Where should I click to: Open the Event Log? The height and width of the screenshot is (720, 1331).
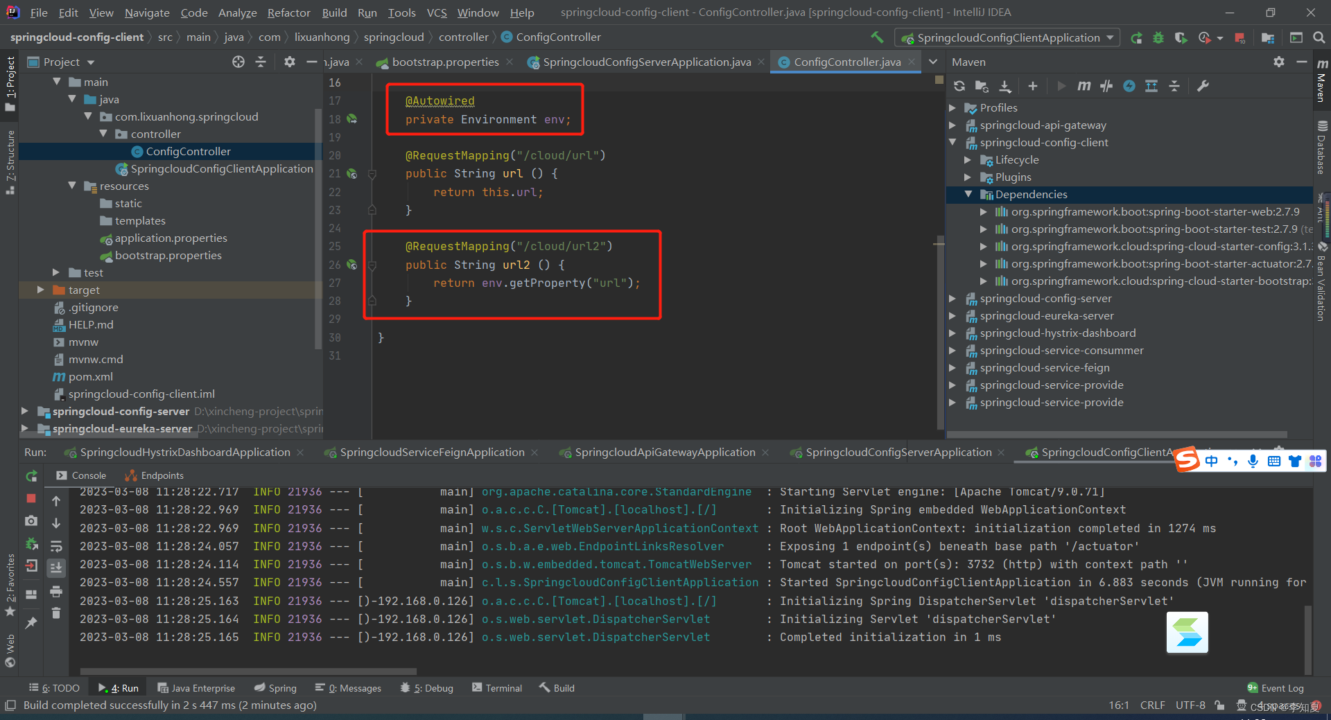(x=1276, y=687)
